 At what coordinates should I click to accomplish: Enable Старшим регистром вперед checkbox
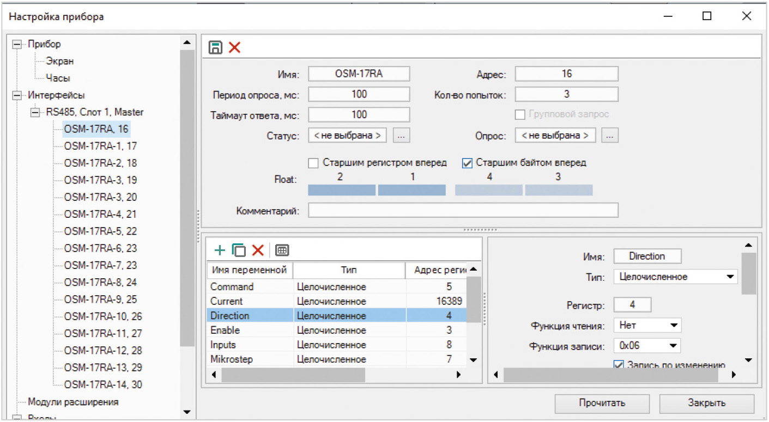(313, 163)
